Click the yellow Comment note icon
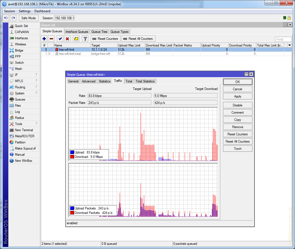 click(x=76, y=39)
